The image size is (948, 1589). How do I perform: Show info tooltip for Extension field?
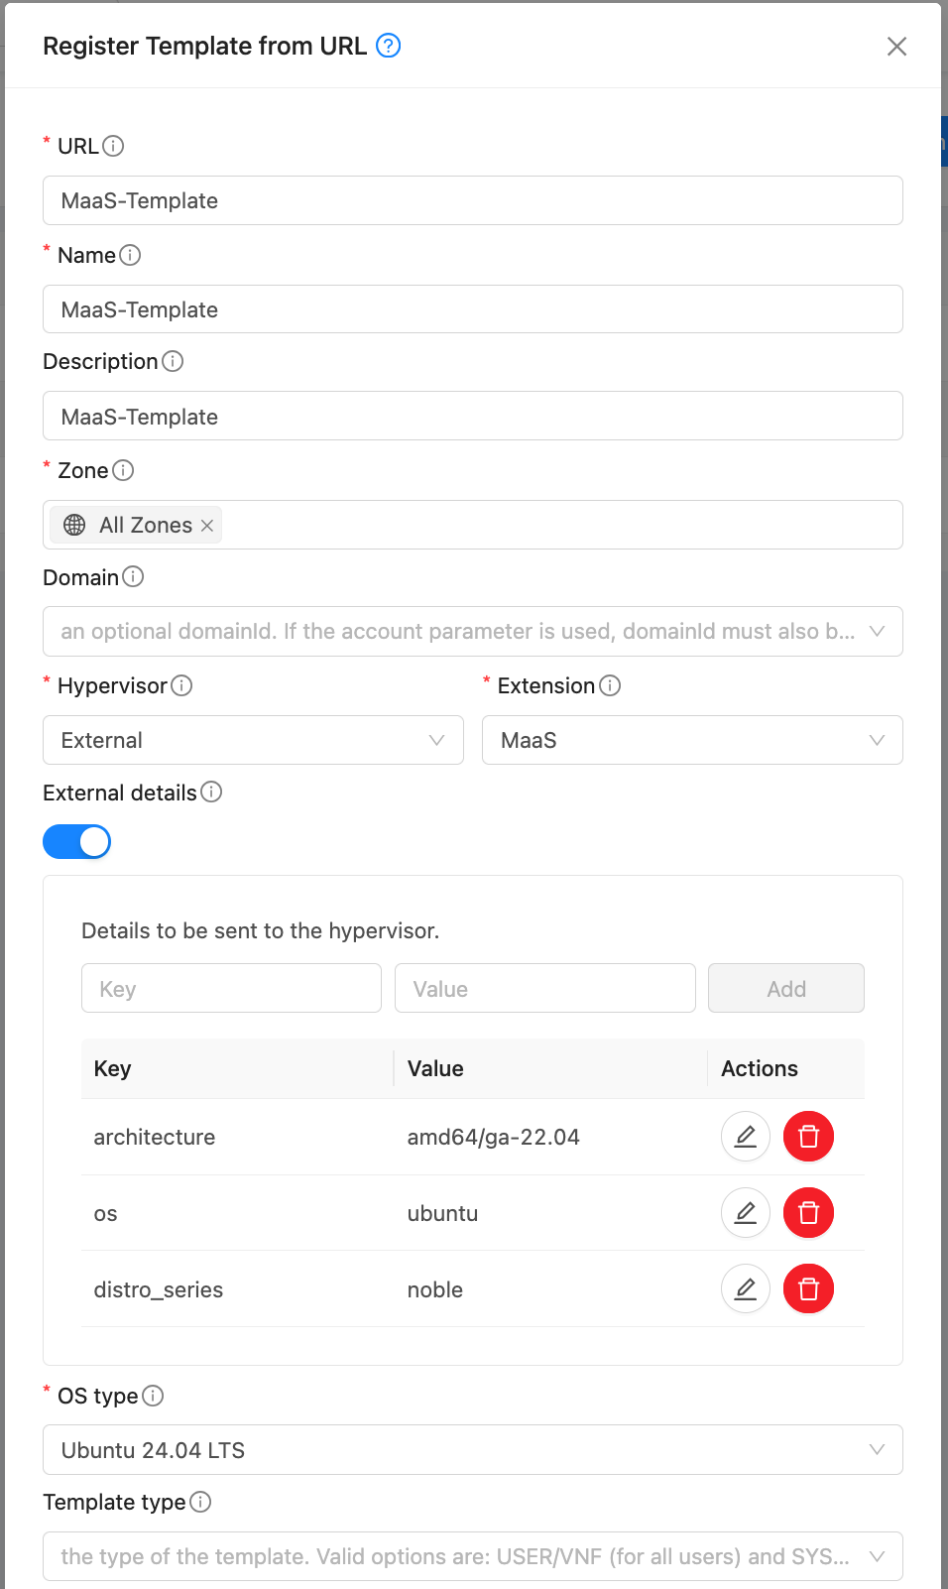(x=611, y=685)
